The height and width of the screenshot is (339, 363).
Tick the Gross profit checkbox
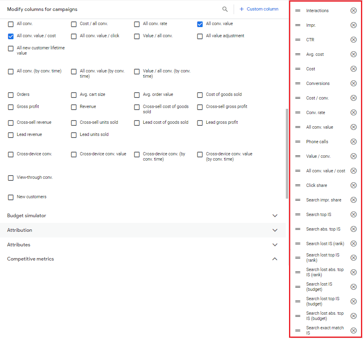[11, 107]
